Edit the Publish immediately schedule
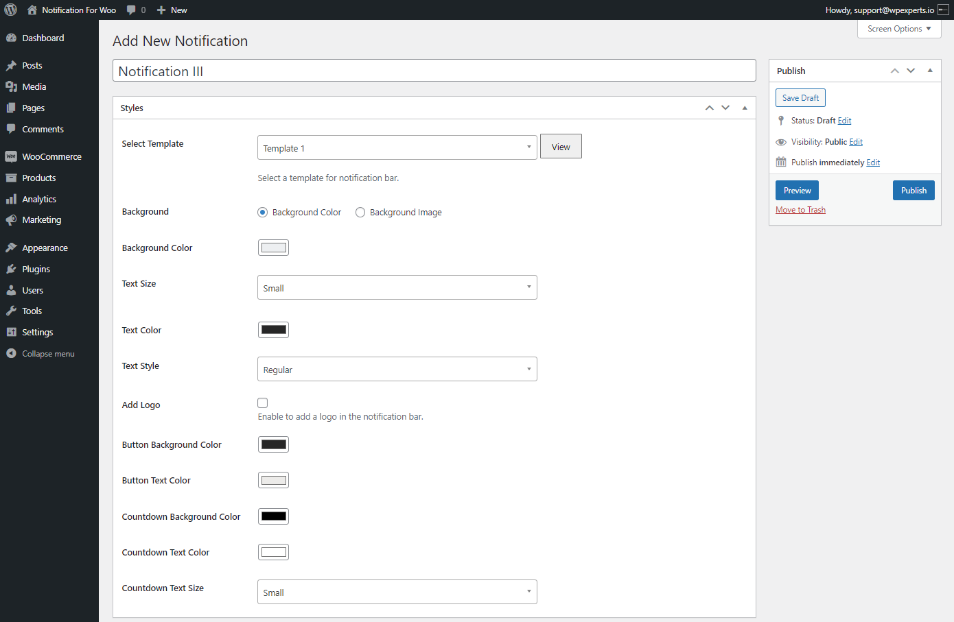Screen dimensions: 954x622 click(x=873, y=163)
